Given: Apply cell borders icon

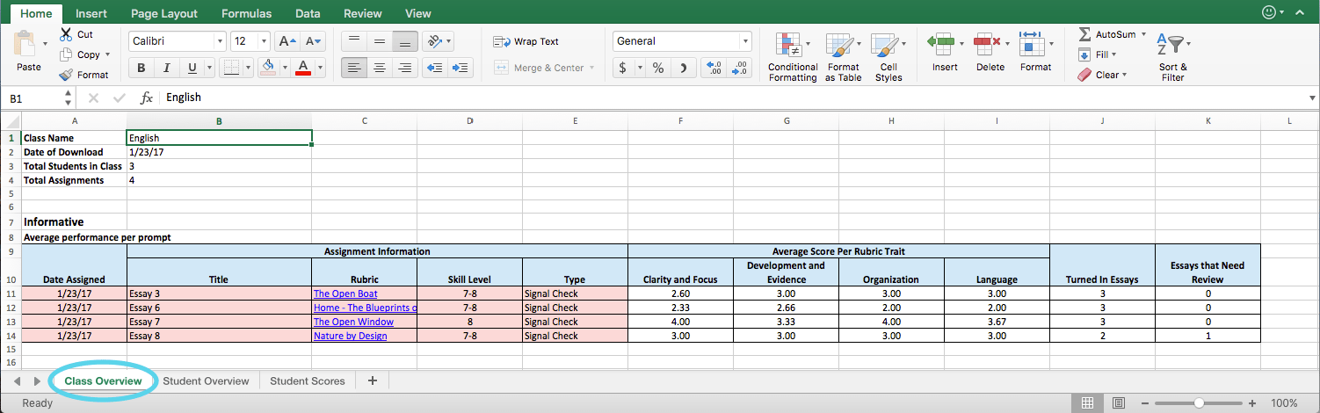Looking at the screenshot, I should coord(231,68).
